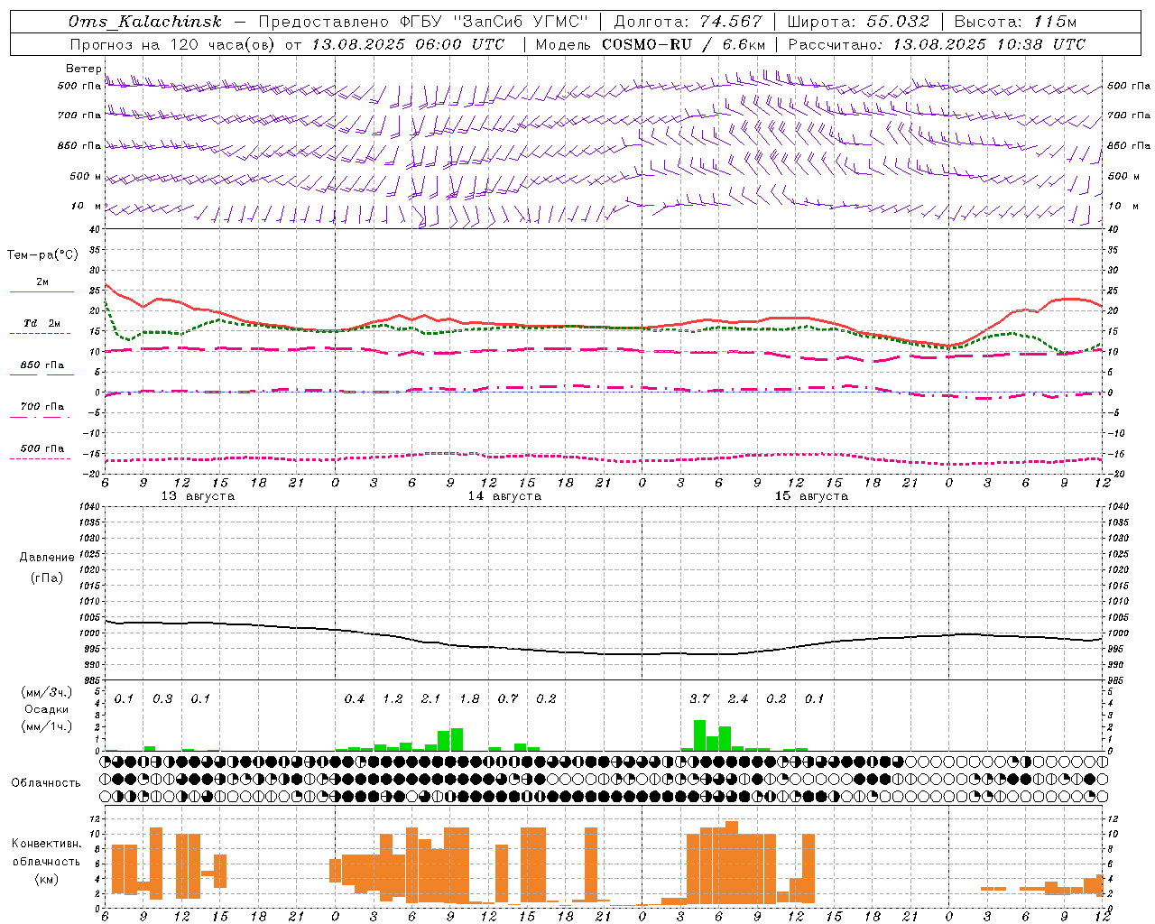Viewport: 1155px width, 924px height.
Task: Click the 1.8 precipitation total value
Action: (x=469, y=699)
